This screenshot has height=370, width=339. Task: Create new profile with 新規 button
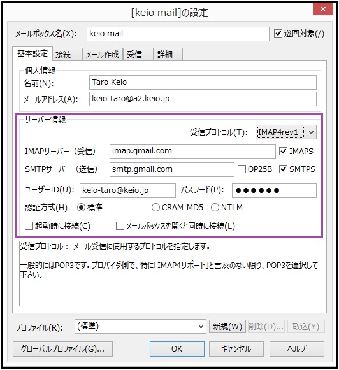tap(227, 327)
